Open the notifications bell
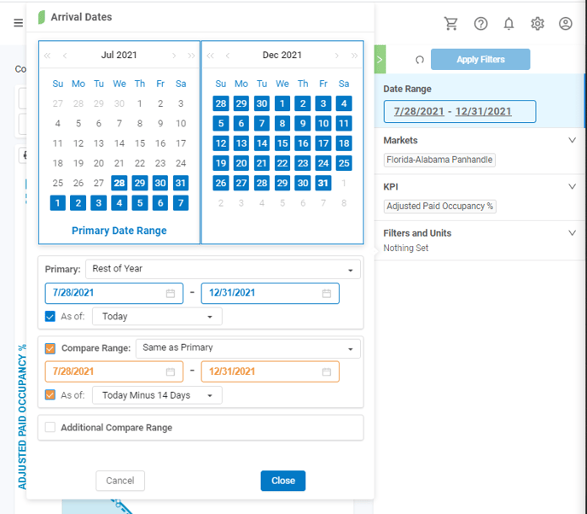 tap(509, 24)
